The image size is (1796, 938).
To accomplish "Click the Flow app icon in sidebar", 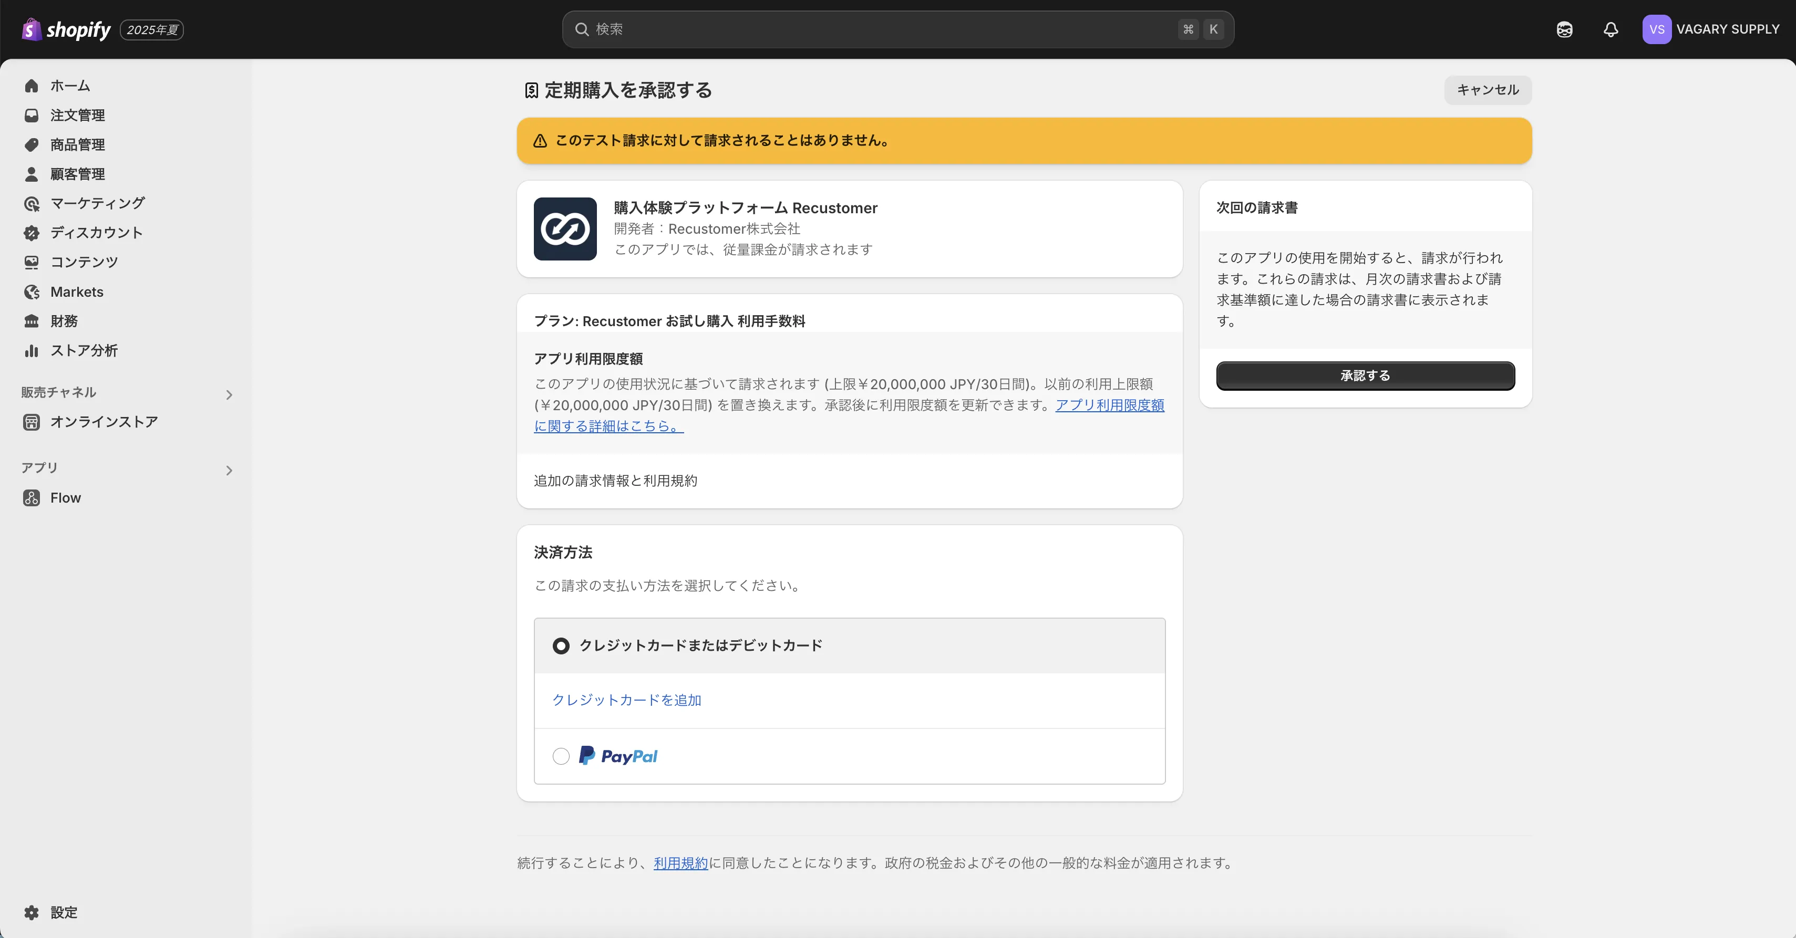I will click(32, 497).
